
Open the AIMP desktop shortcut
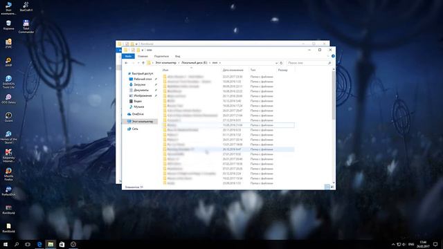(x=8, y=62)
